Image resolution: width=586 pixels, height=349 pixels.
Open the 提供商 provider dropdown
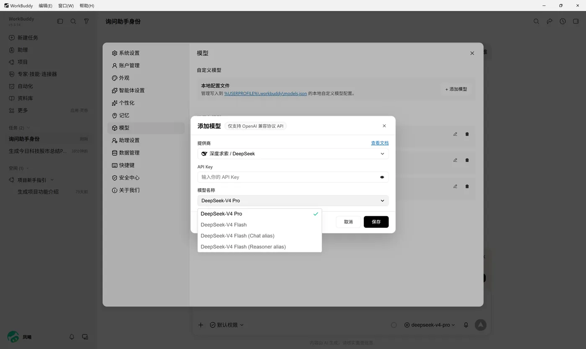click(x=293, y=154)
